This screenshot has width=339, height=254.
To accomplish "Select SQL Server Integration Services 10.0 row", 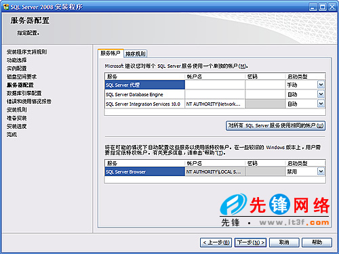I will click(145, 104).
